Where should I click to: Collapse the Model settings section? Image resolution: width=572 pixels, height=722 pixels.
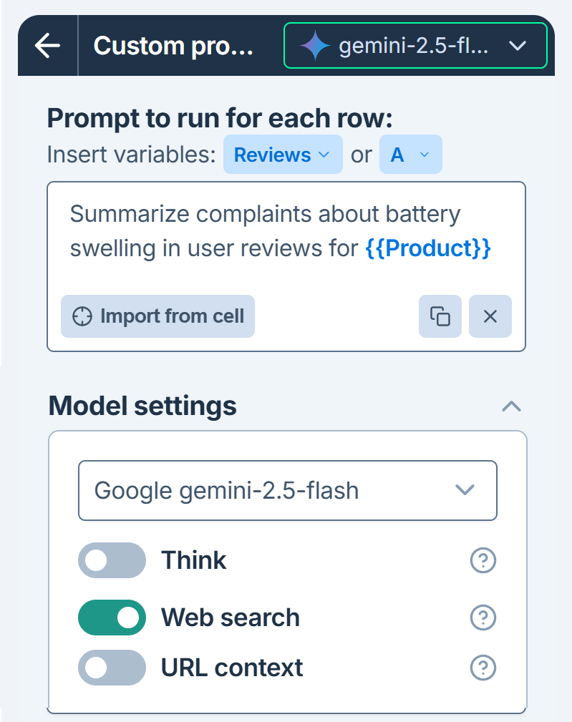click(x=511, y=406)
